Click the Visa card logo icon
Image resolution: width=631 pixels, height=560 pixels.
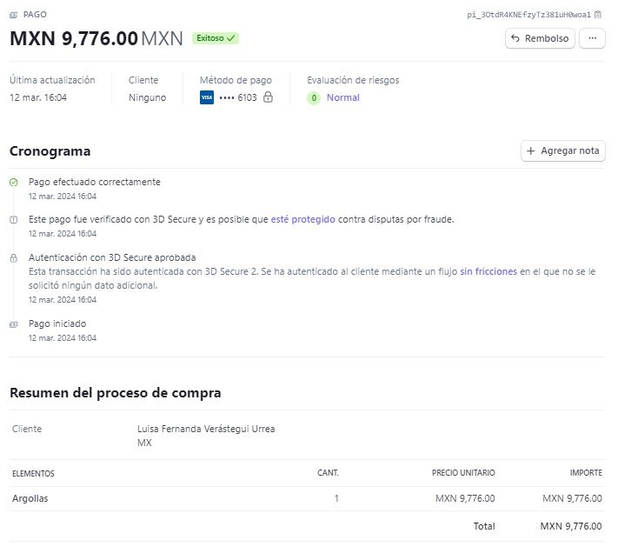pyautogui.click(x=207, y=97)
